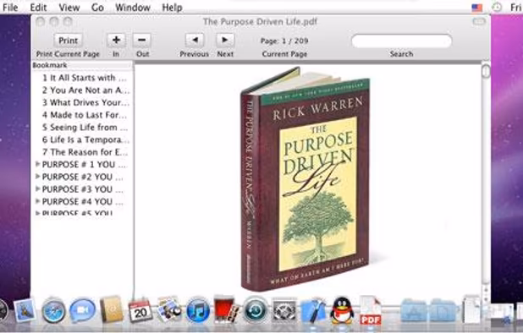Open System Preferences from the dock

tap(284, 311)
